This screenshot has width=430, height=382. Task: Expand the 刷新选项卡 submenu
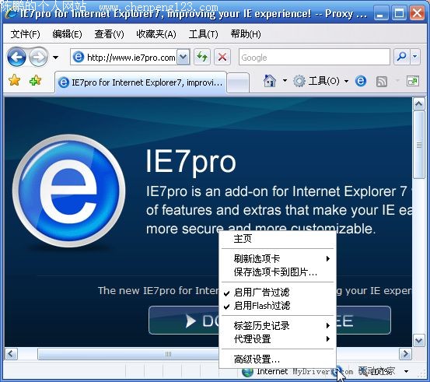(278, 258)
